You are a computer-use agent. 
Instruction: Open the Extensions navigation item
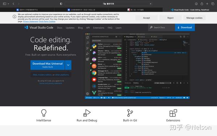click(x=99, y=28)
